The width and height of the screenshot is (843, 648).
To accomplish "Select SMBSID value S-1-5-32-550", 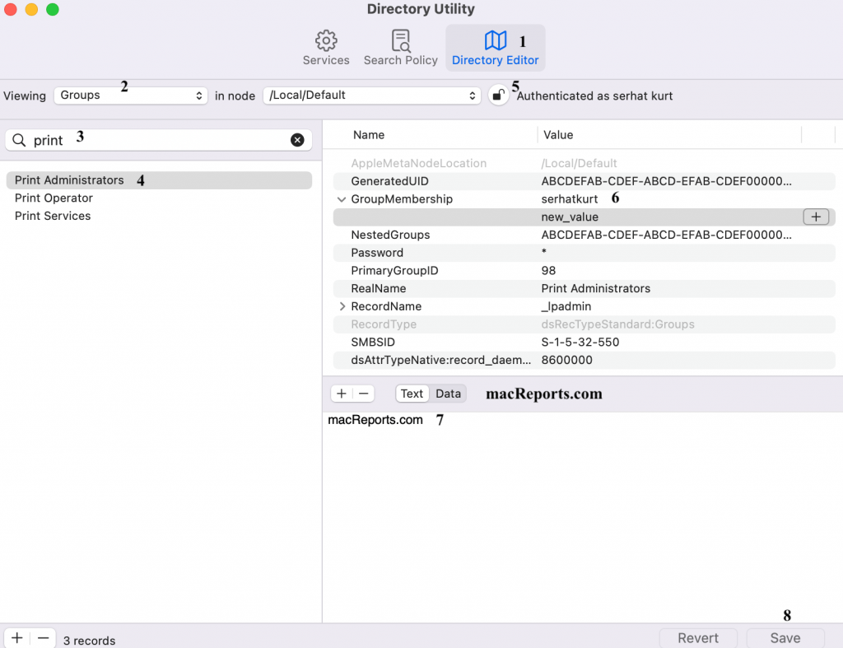I will pyautogui.click(x=580, y=342).
